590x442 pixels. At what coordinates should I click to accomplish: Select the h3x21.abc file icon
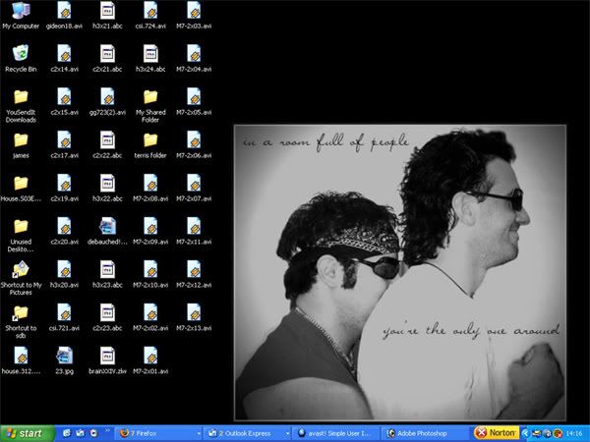tap(106, 12)
